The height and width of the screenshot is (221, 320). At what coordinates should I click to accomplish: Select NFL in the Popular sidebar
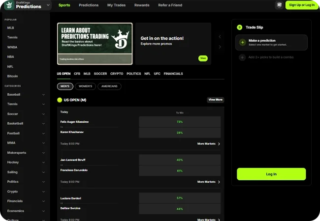click(x=10, y=66)
